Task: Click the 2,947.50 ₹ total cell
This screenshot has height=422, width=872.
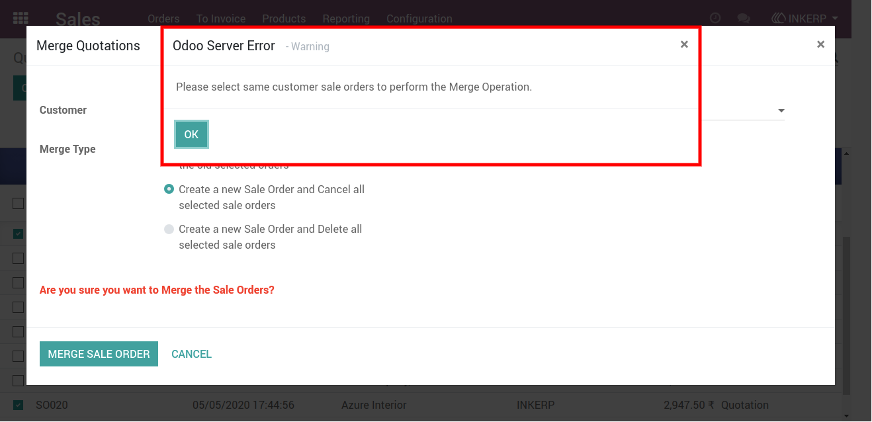Action: [689, 405]
